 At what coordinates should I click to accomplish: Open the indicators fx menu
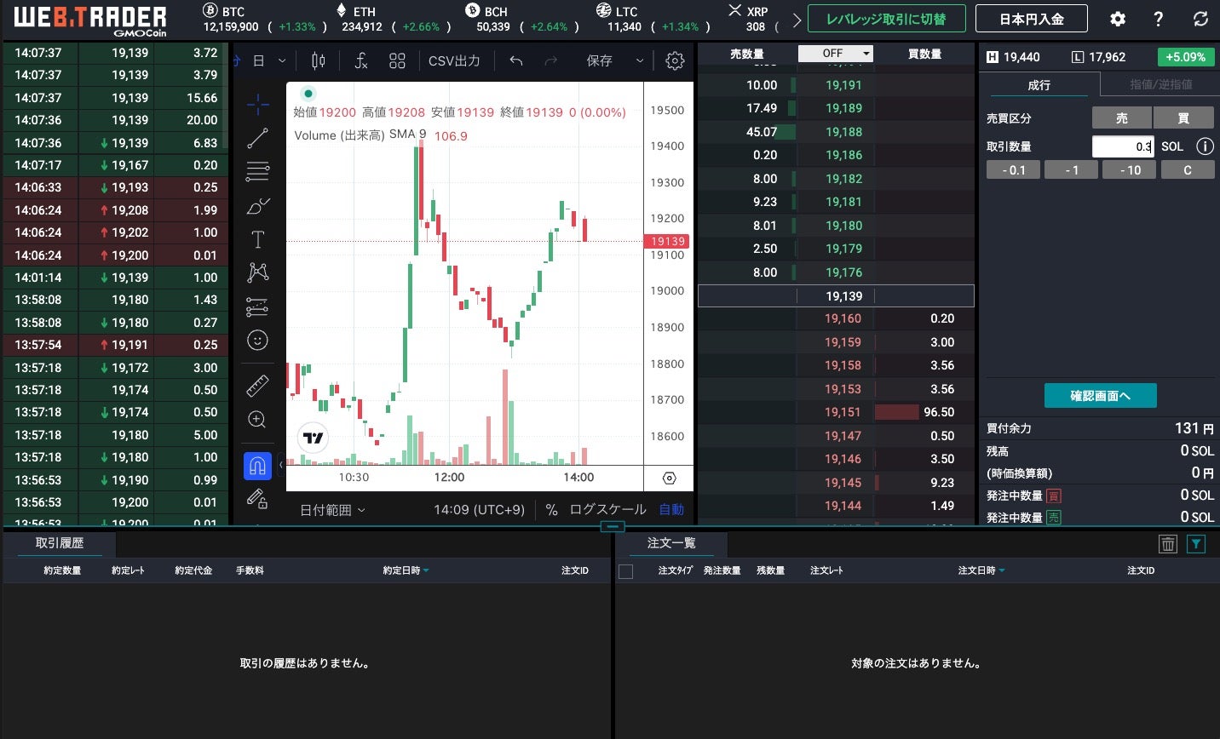click(361, 61)
